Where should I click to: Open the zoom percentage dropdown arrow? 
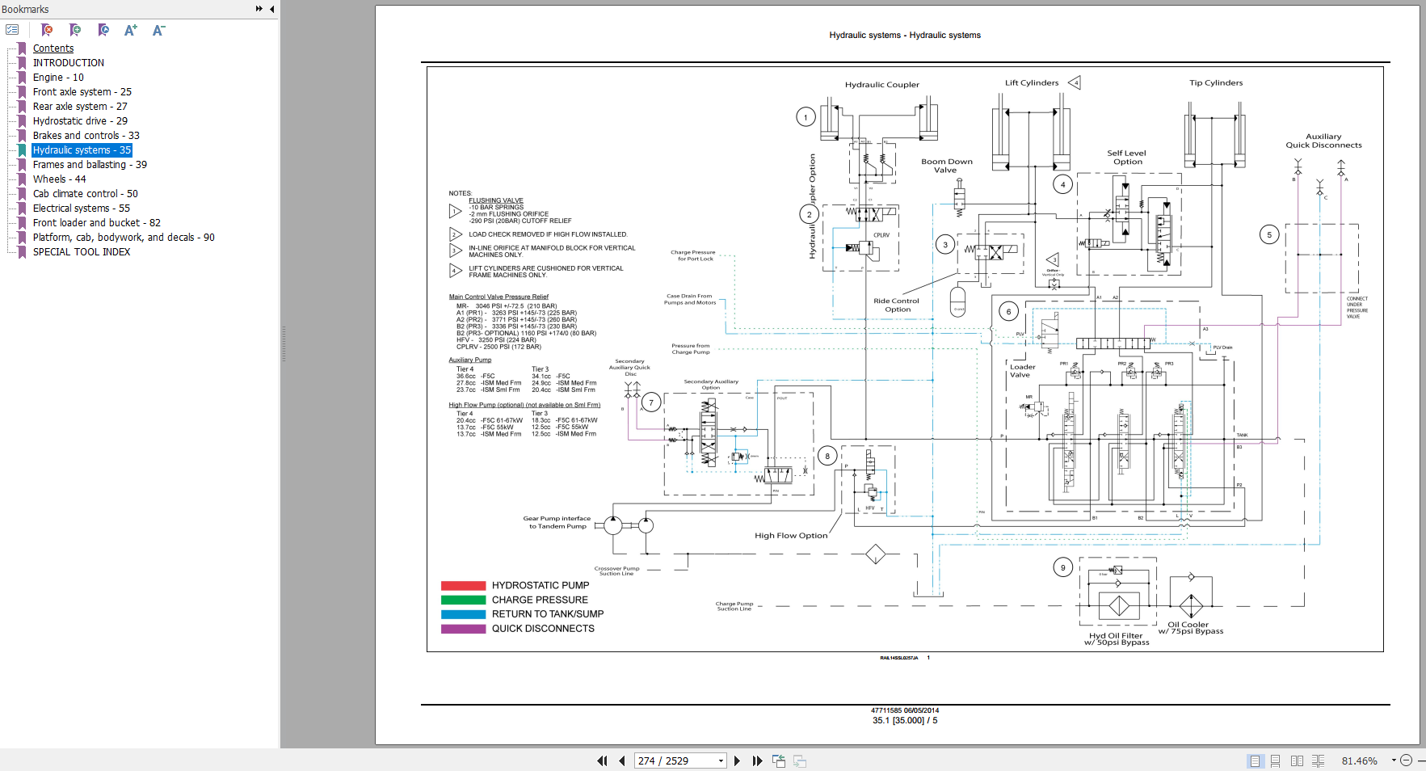(1394, 760)
